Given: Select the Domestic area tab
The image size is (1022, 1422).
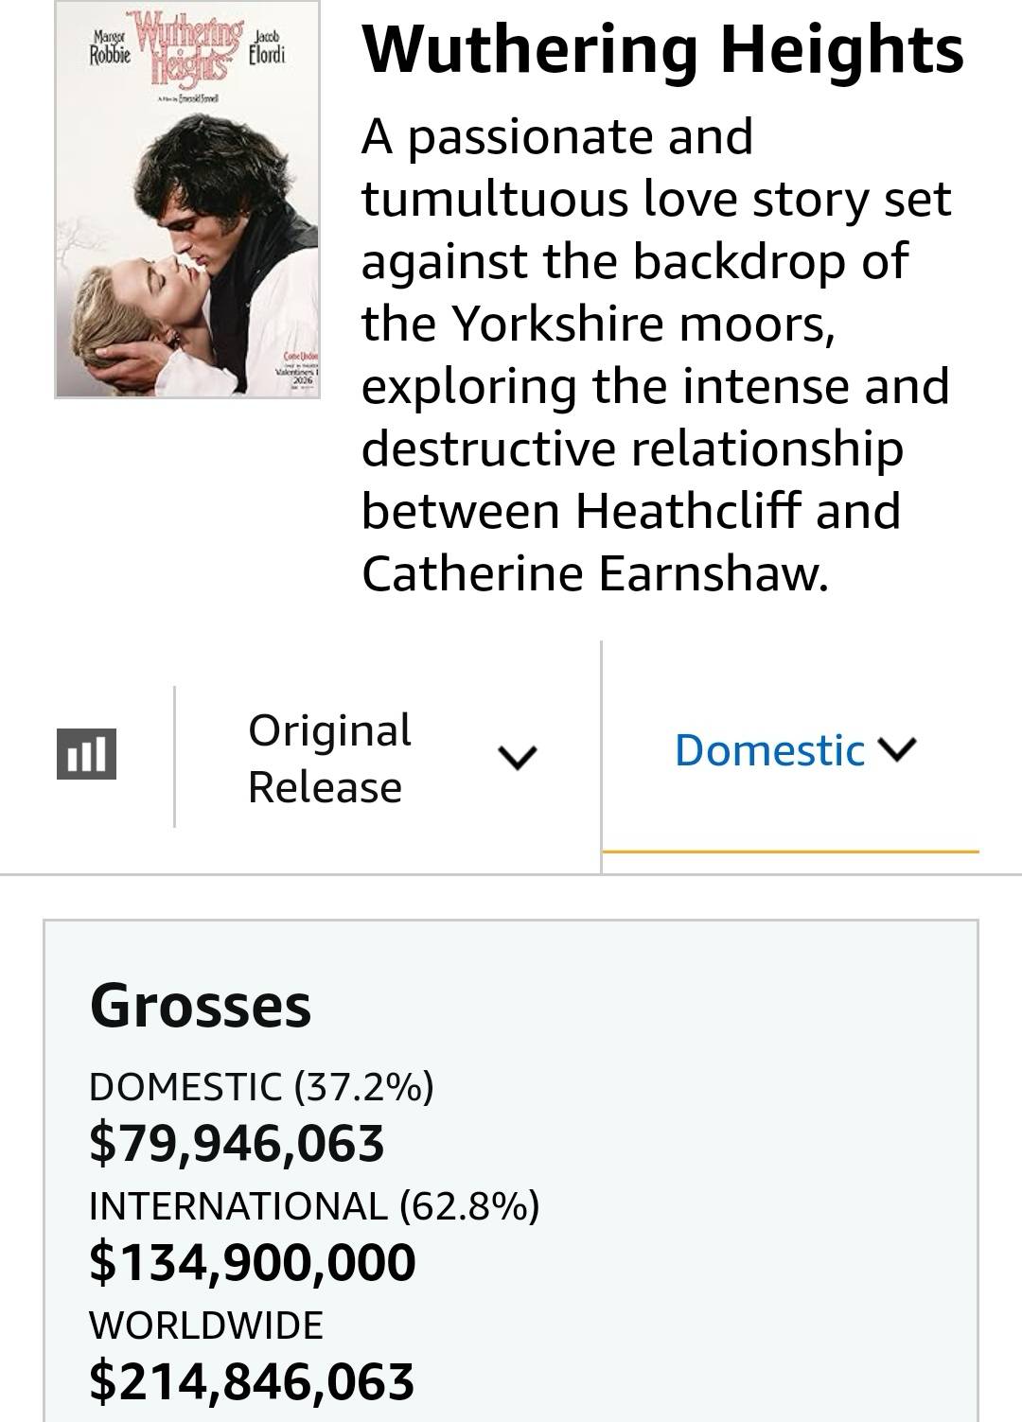Looking at the screenshot, I should 770,750.
